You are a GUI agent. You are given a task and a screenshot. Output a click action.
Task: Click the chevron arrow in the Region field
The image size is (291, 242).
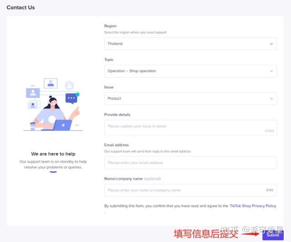[x=271, y=44]
